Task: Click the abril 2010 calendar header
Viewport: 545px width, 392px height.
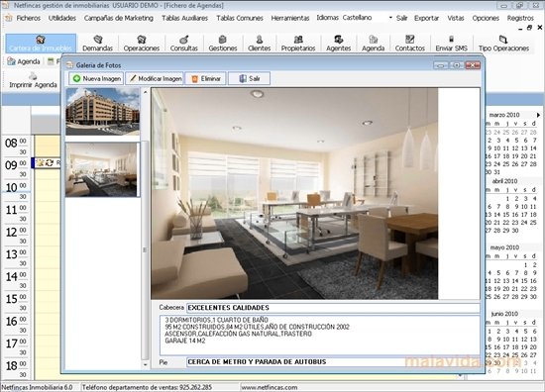Action: tap(504, 181)
